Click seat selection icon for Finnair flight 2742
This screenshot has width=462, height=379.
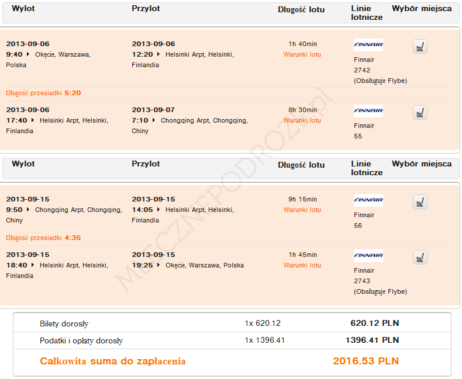point(419,47)
